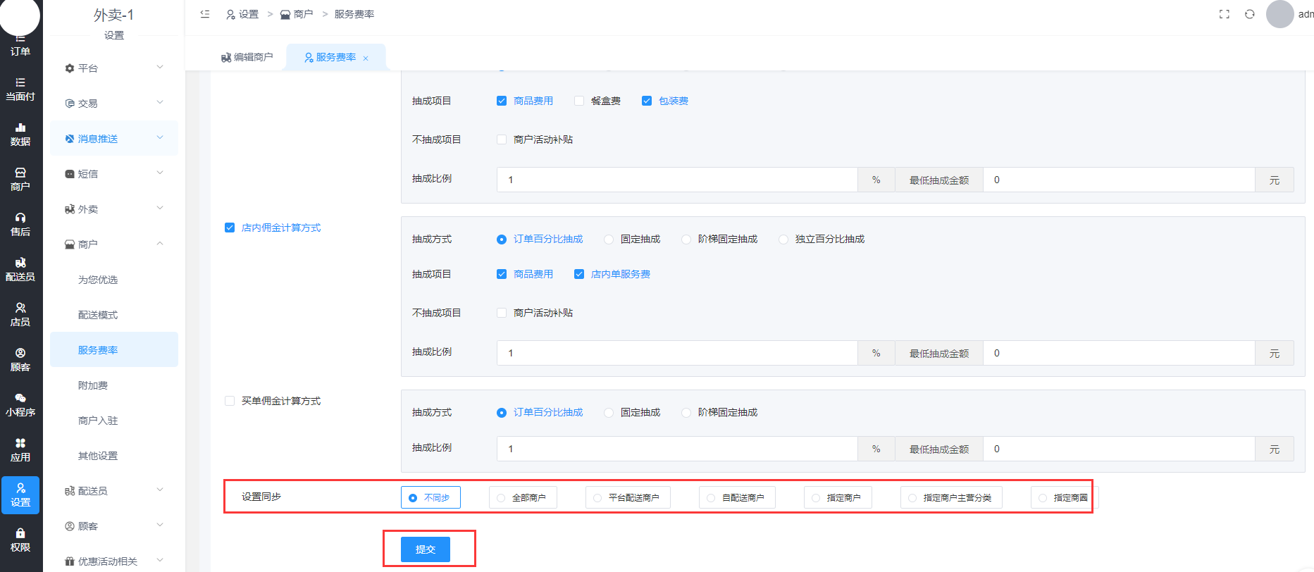Select 全部商户 sync radio option
The width and height of the screenshot is (1314, 572).
[522, 497]
